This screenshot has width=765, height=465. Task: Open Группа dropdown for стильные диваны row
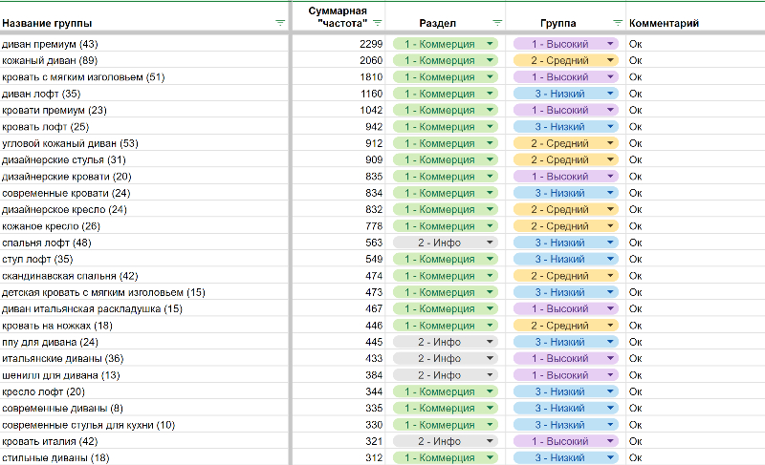[610, 458]
